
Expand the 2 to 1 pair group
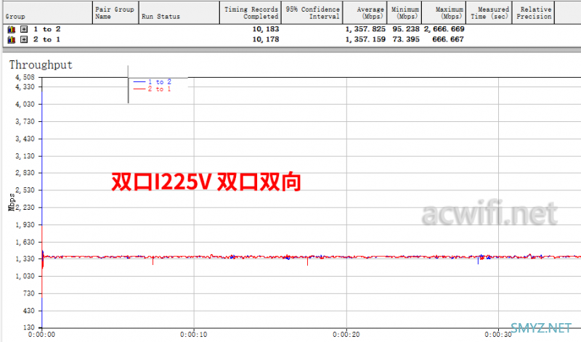tap(24, 39)
